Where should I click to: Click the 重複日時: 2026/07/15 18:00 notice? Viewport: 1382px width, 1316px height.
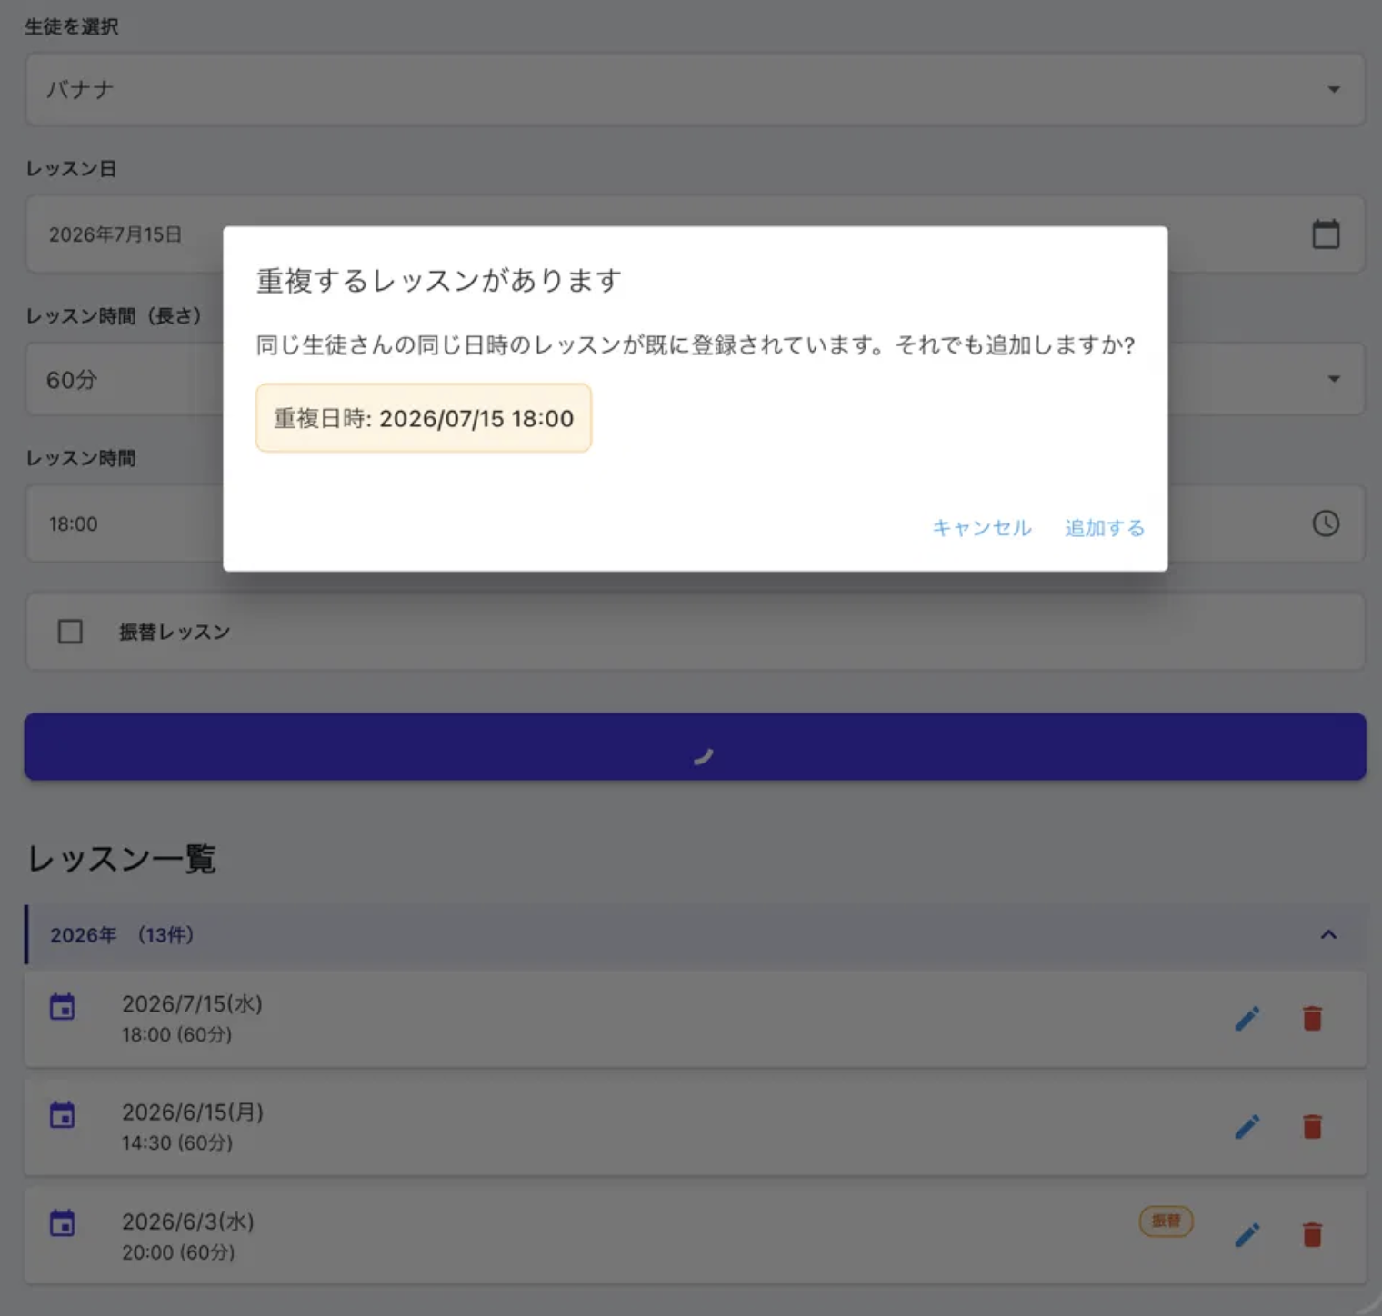pos(424,418)
